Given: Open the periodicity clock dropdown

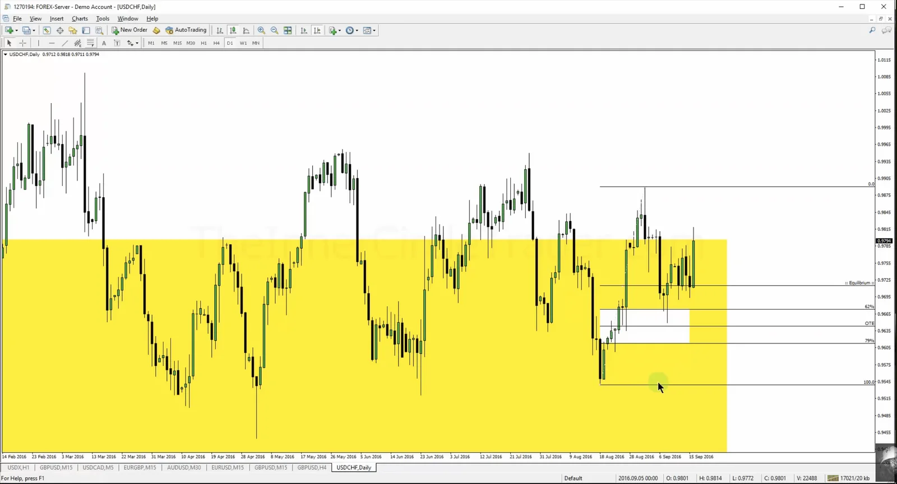Looking at the screenshot, I should 352,30.
